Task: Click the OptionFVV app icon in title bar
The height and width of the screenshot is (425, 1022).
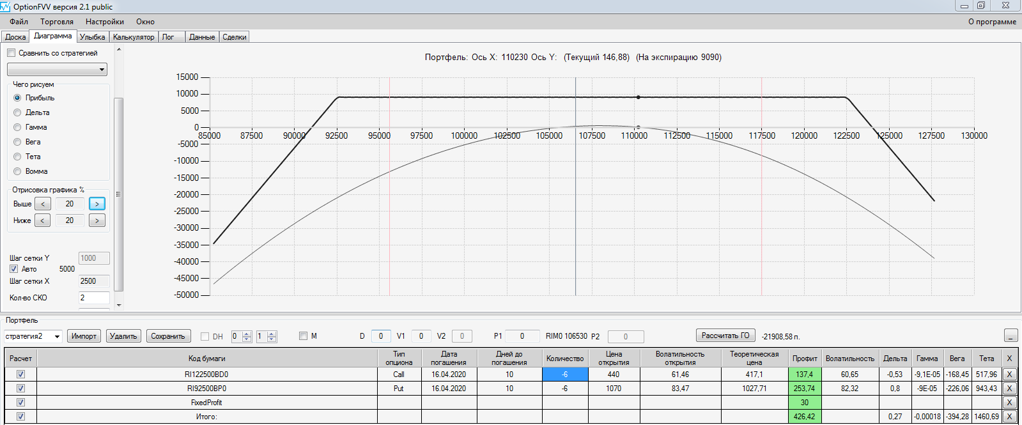Action: tap(6, 6)
